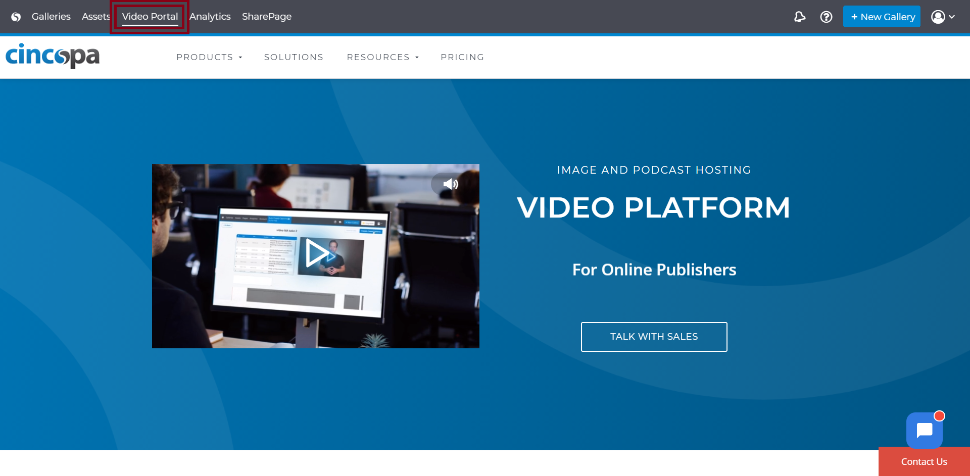
Task: Expand the Products dropdown menu
Action: click(x=209, y=58)
